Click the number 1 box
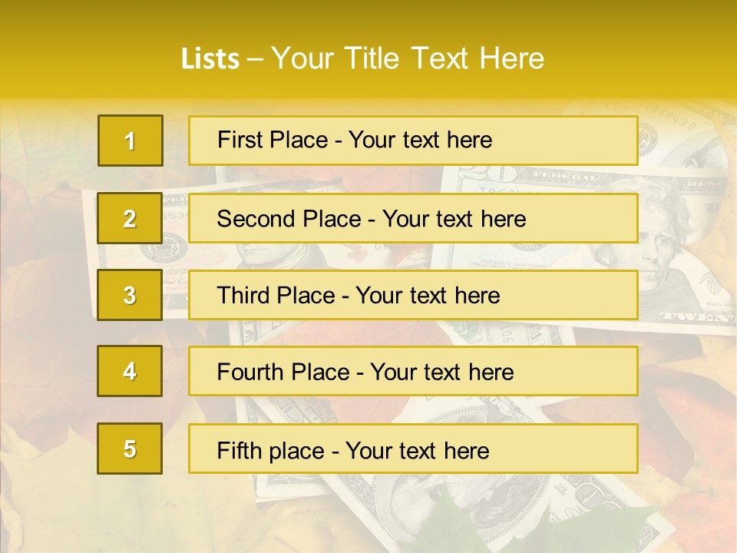The image size is (737, 553). pyautogui.click(x=130, y=141)
